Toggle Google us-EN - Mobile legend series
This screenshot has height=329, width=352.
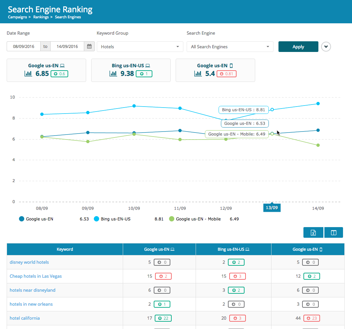tap(195, 219)
